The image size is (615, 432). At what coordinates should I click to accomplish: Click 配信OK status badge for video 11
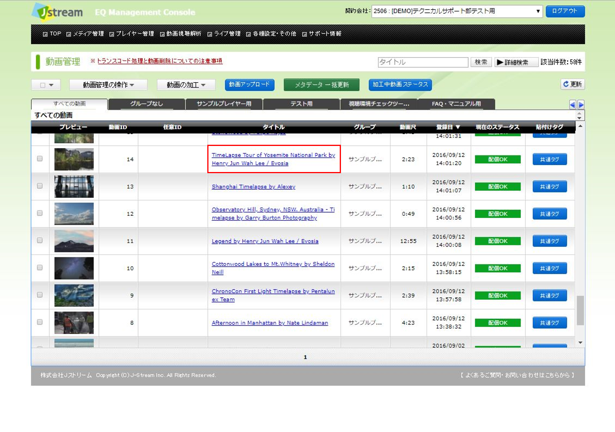pos(498,241)
